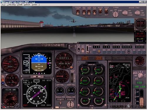Click the second panel-row icon beside the checkmark

pos(46,45)
